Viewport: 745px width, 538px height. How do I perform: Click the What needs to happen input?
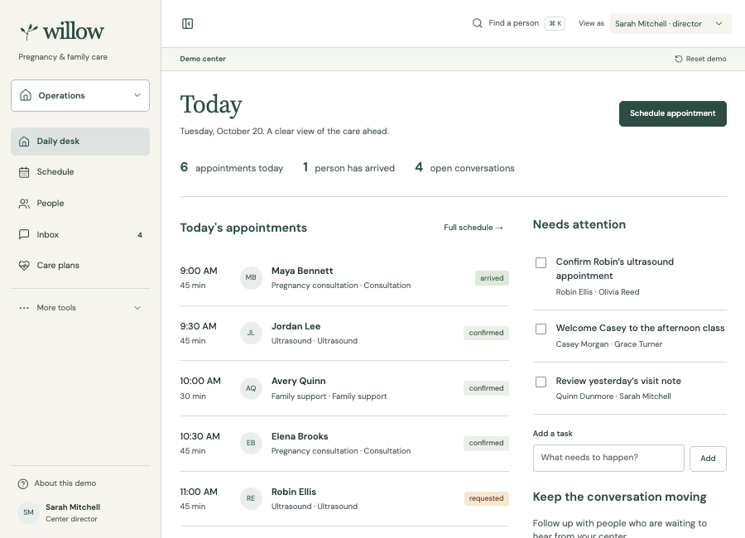608,459
